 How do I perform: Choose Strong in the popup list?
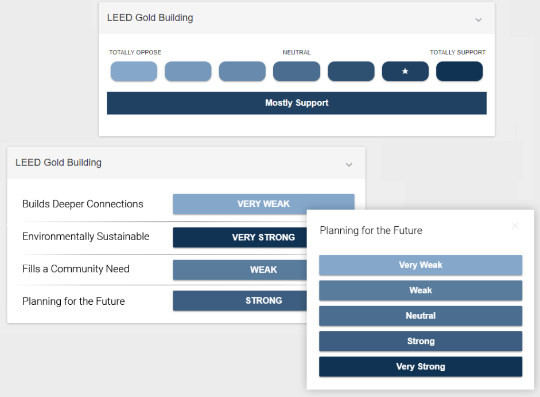click(421, 341)
